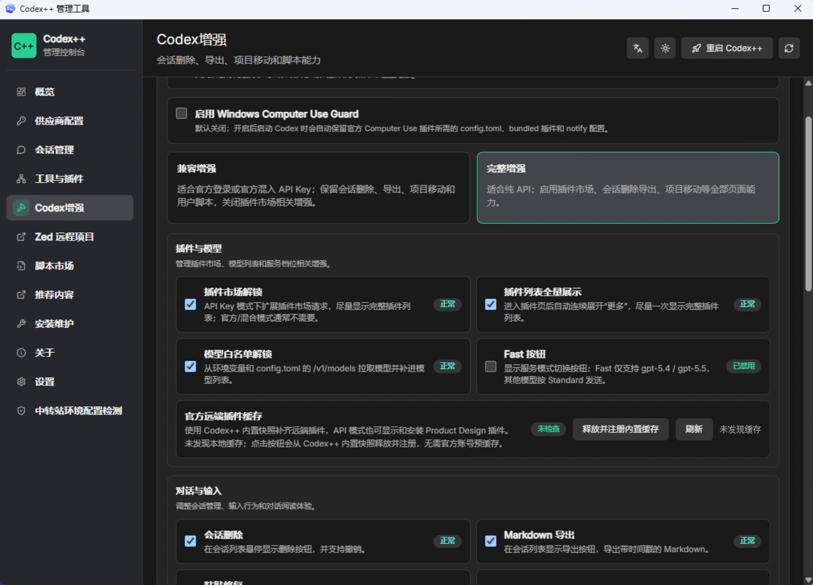Viewport: 813px width, 585px height.
Task: Click the 插件与模型 section heading
Action: tap(198, 249)
